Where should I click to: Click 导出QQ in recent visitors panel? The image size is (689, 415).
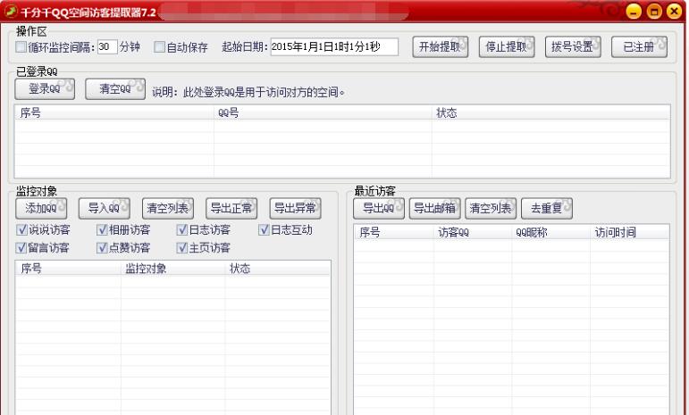(379, 208)
